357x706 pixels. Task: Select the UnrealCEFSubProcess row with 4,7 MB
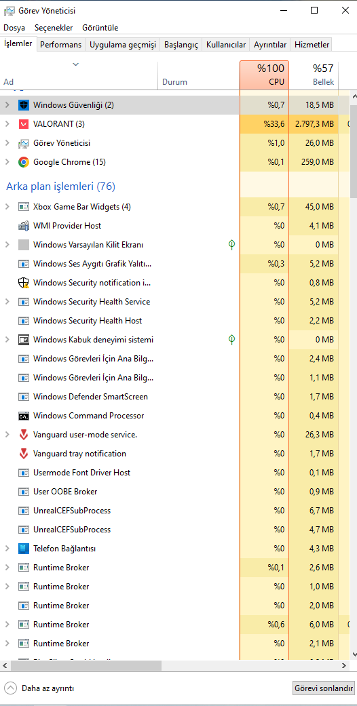click(174, 530)
